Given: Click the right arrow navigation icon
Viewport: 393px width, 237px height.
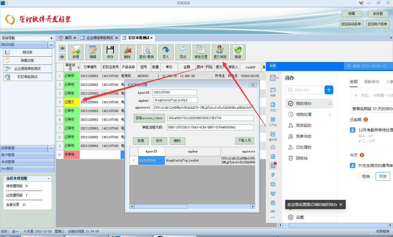Looking at the screenshot, I should (62, 57).
